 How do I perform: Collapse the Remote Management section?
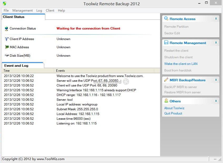pos(216,43)
